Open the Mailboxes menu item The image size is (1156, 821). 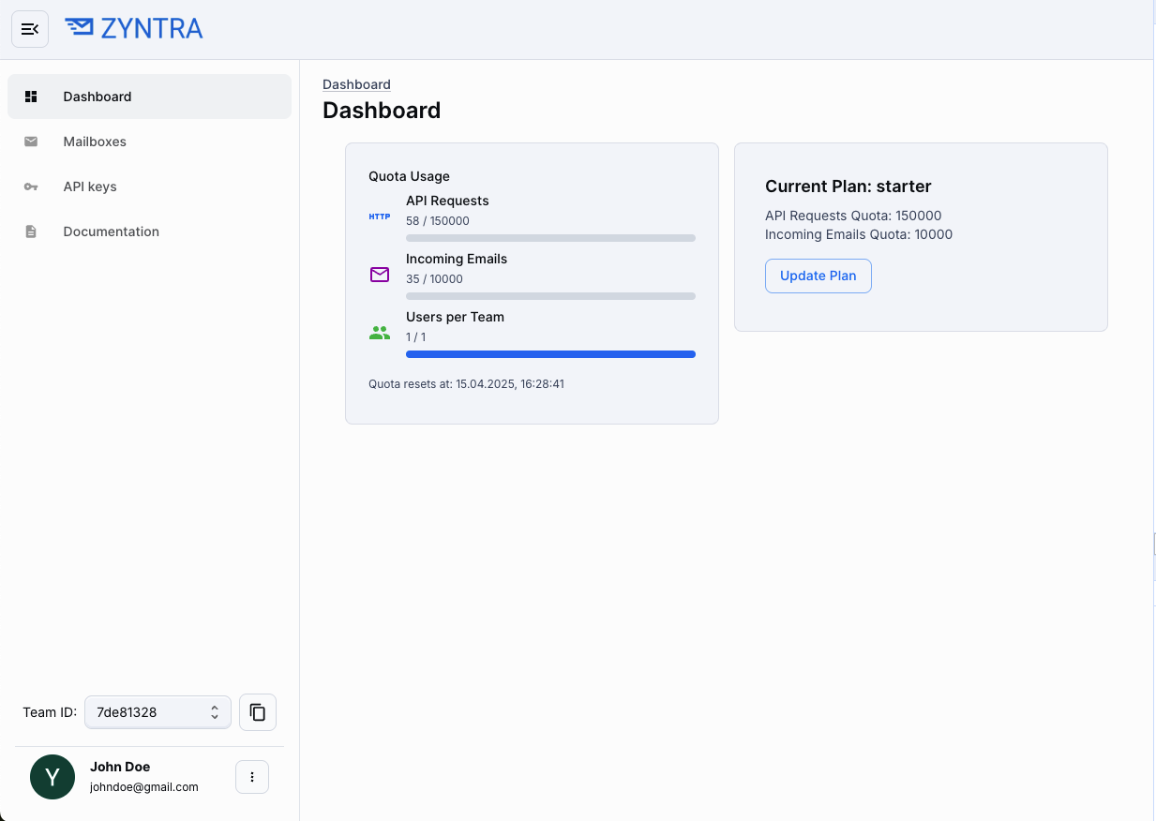coord(95,142)
